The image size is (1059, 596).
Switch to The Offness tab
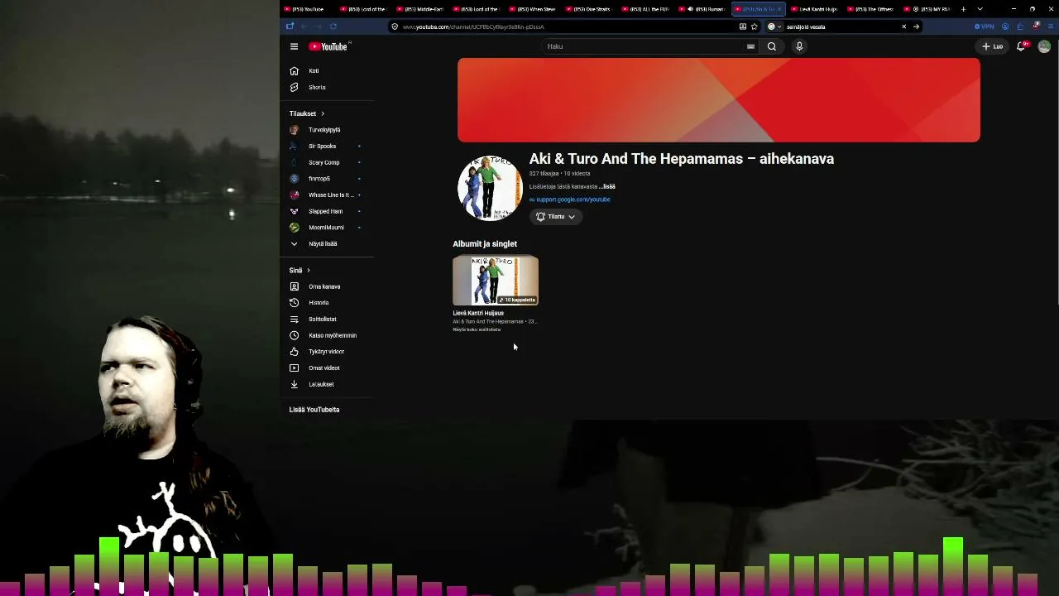point(871,9)
